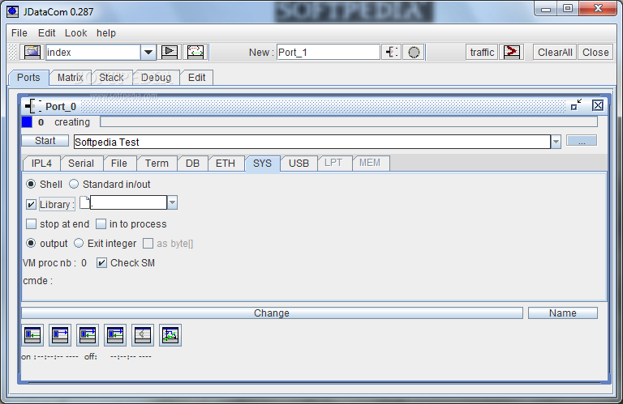Enable in to process checkbox
623x404 pixels.
[x=101, y=224]
